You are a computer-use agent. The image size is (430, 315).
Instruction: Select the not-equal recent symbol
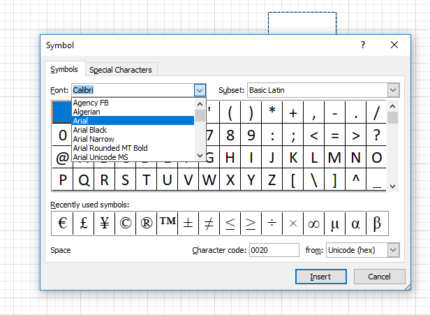coord(209,224)
